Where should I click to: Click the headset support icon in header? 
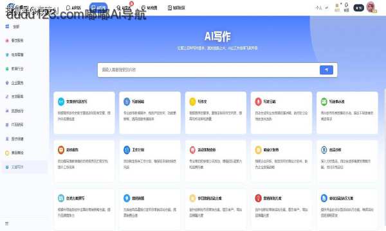(346, 7)
